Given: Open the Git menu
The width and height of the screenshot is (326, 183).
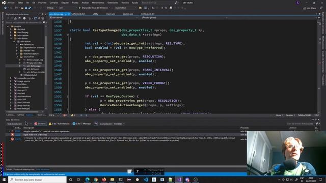Looking at the screenshot, I should pyautogui.click(x=34, y=3).
